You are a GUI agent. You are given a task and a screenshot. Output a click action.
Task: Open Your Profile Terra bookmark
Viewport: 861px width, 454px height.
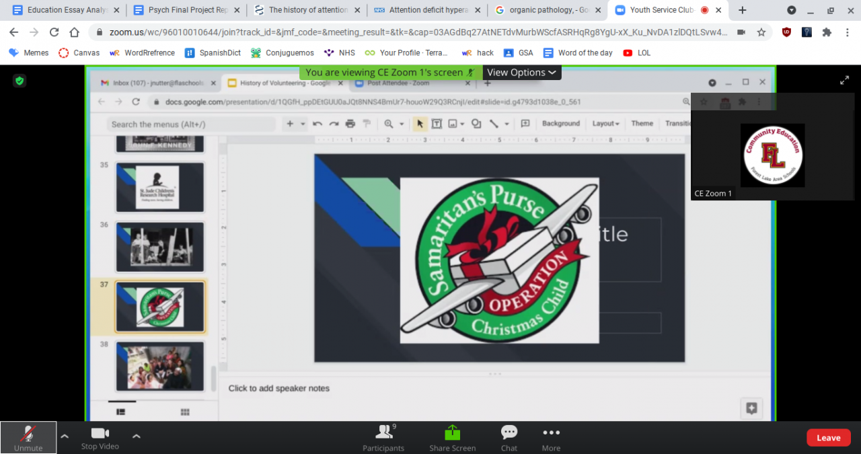(406, 52)
